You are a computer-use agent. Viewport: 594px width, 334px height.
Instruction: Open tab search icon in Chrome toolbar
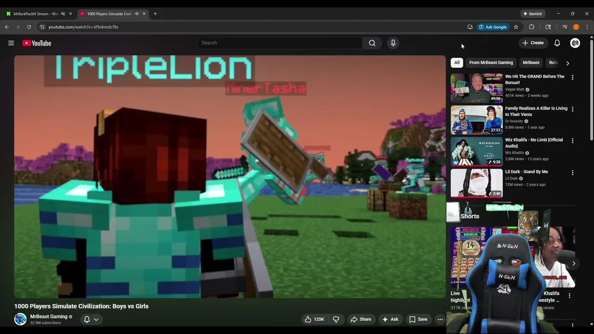548,27
